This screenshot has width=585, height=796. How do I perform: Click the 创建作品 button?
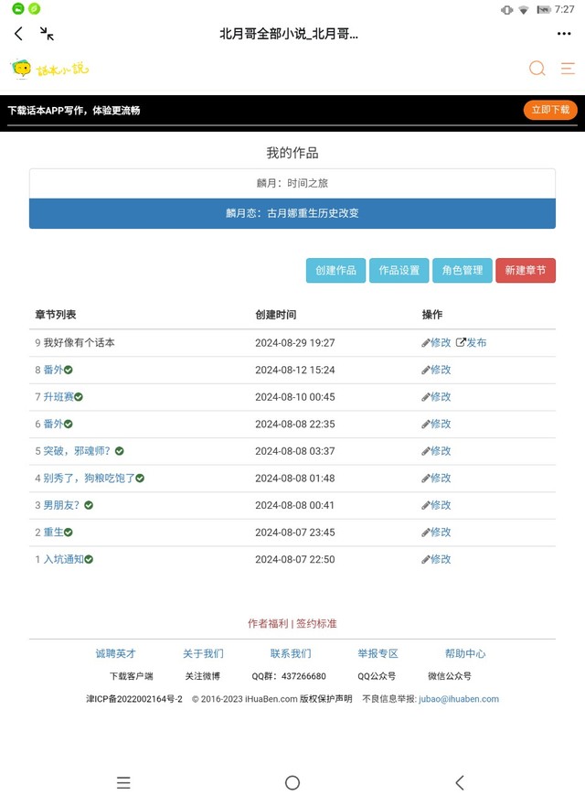335,271
